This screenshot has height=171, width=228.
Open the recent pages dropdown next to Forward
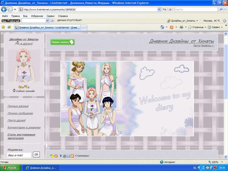pyautogui.click(x=15, y=10)
